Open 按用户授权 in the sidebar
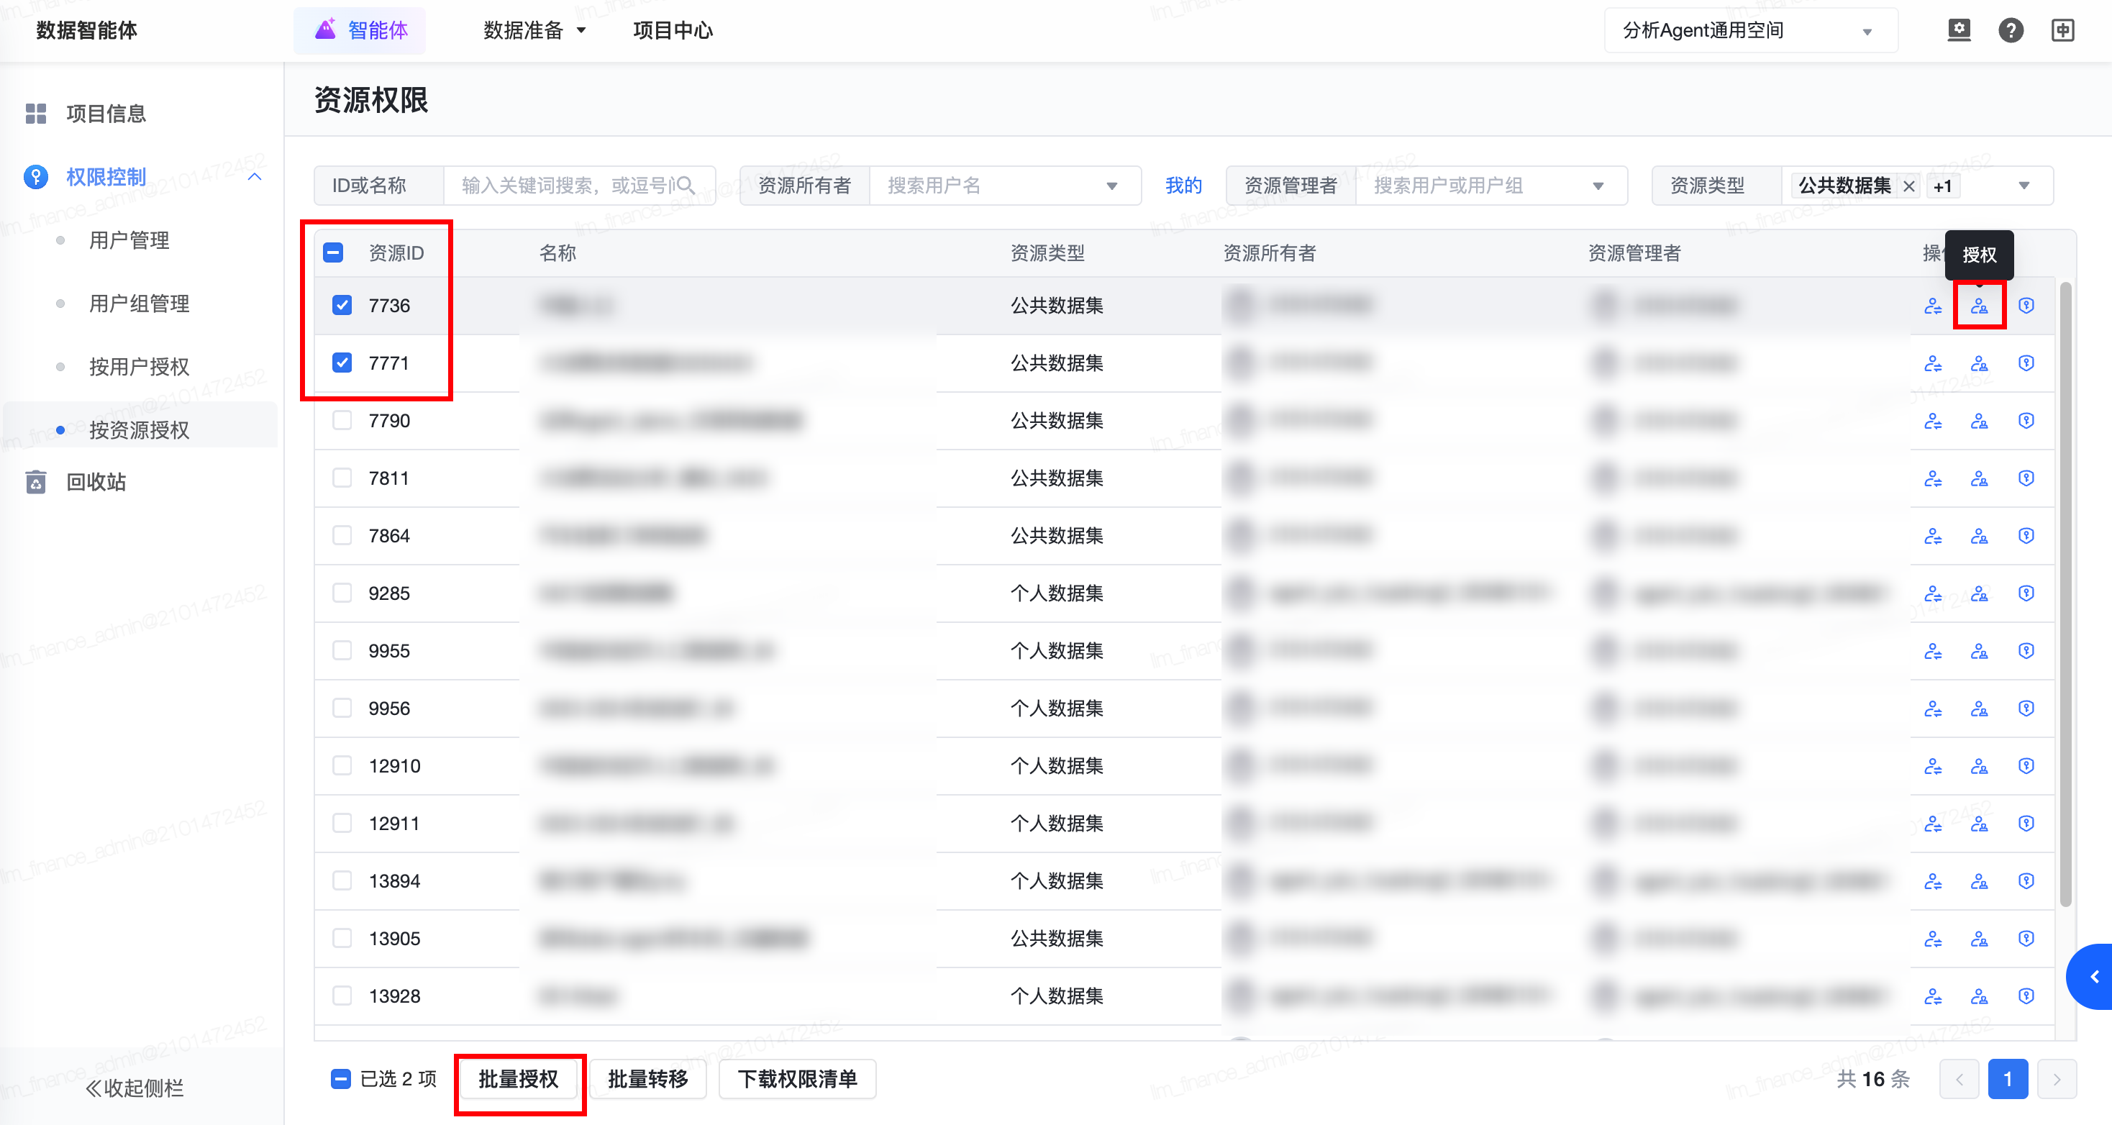The image size is (2112, 1125). (140, 367)
